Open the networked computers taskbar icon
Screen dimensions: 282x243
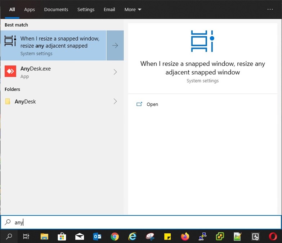tap(203, 237)
